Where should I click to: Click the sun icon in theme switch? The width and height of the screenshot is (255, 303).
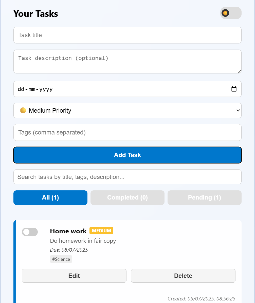point(225,13)
